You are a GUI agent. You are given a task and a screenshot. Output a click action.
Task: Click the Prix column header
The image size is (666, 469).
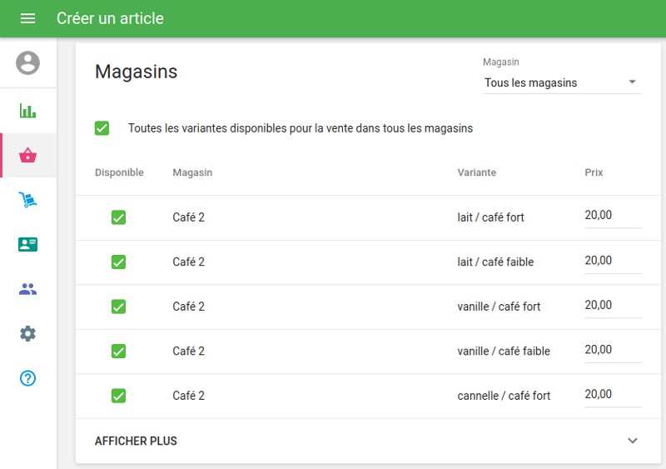pos(594,172)
